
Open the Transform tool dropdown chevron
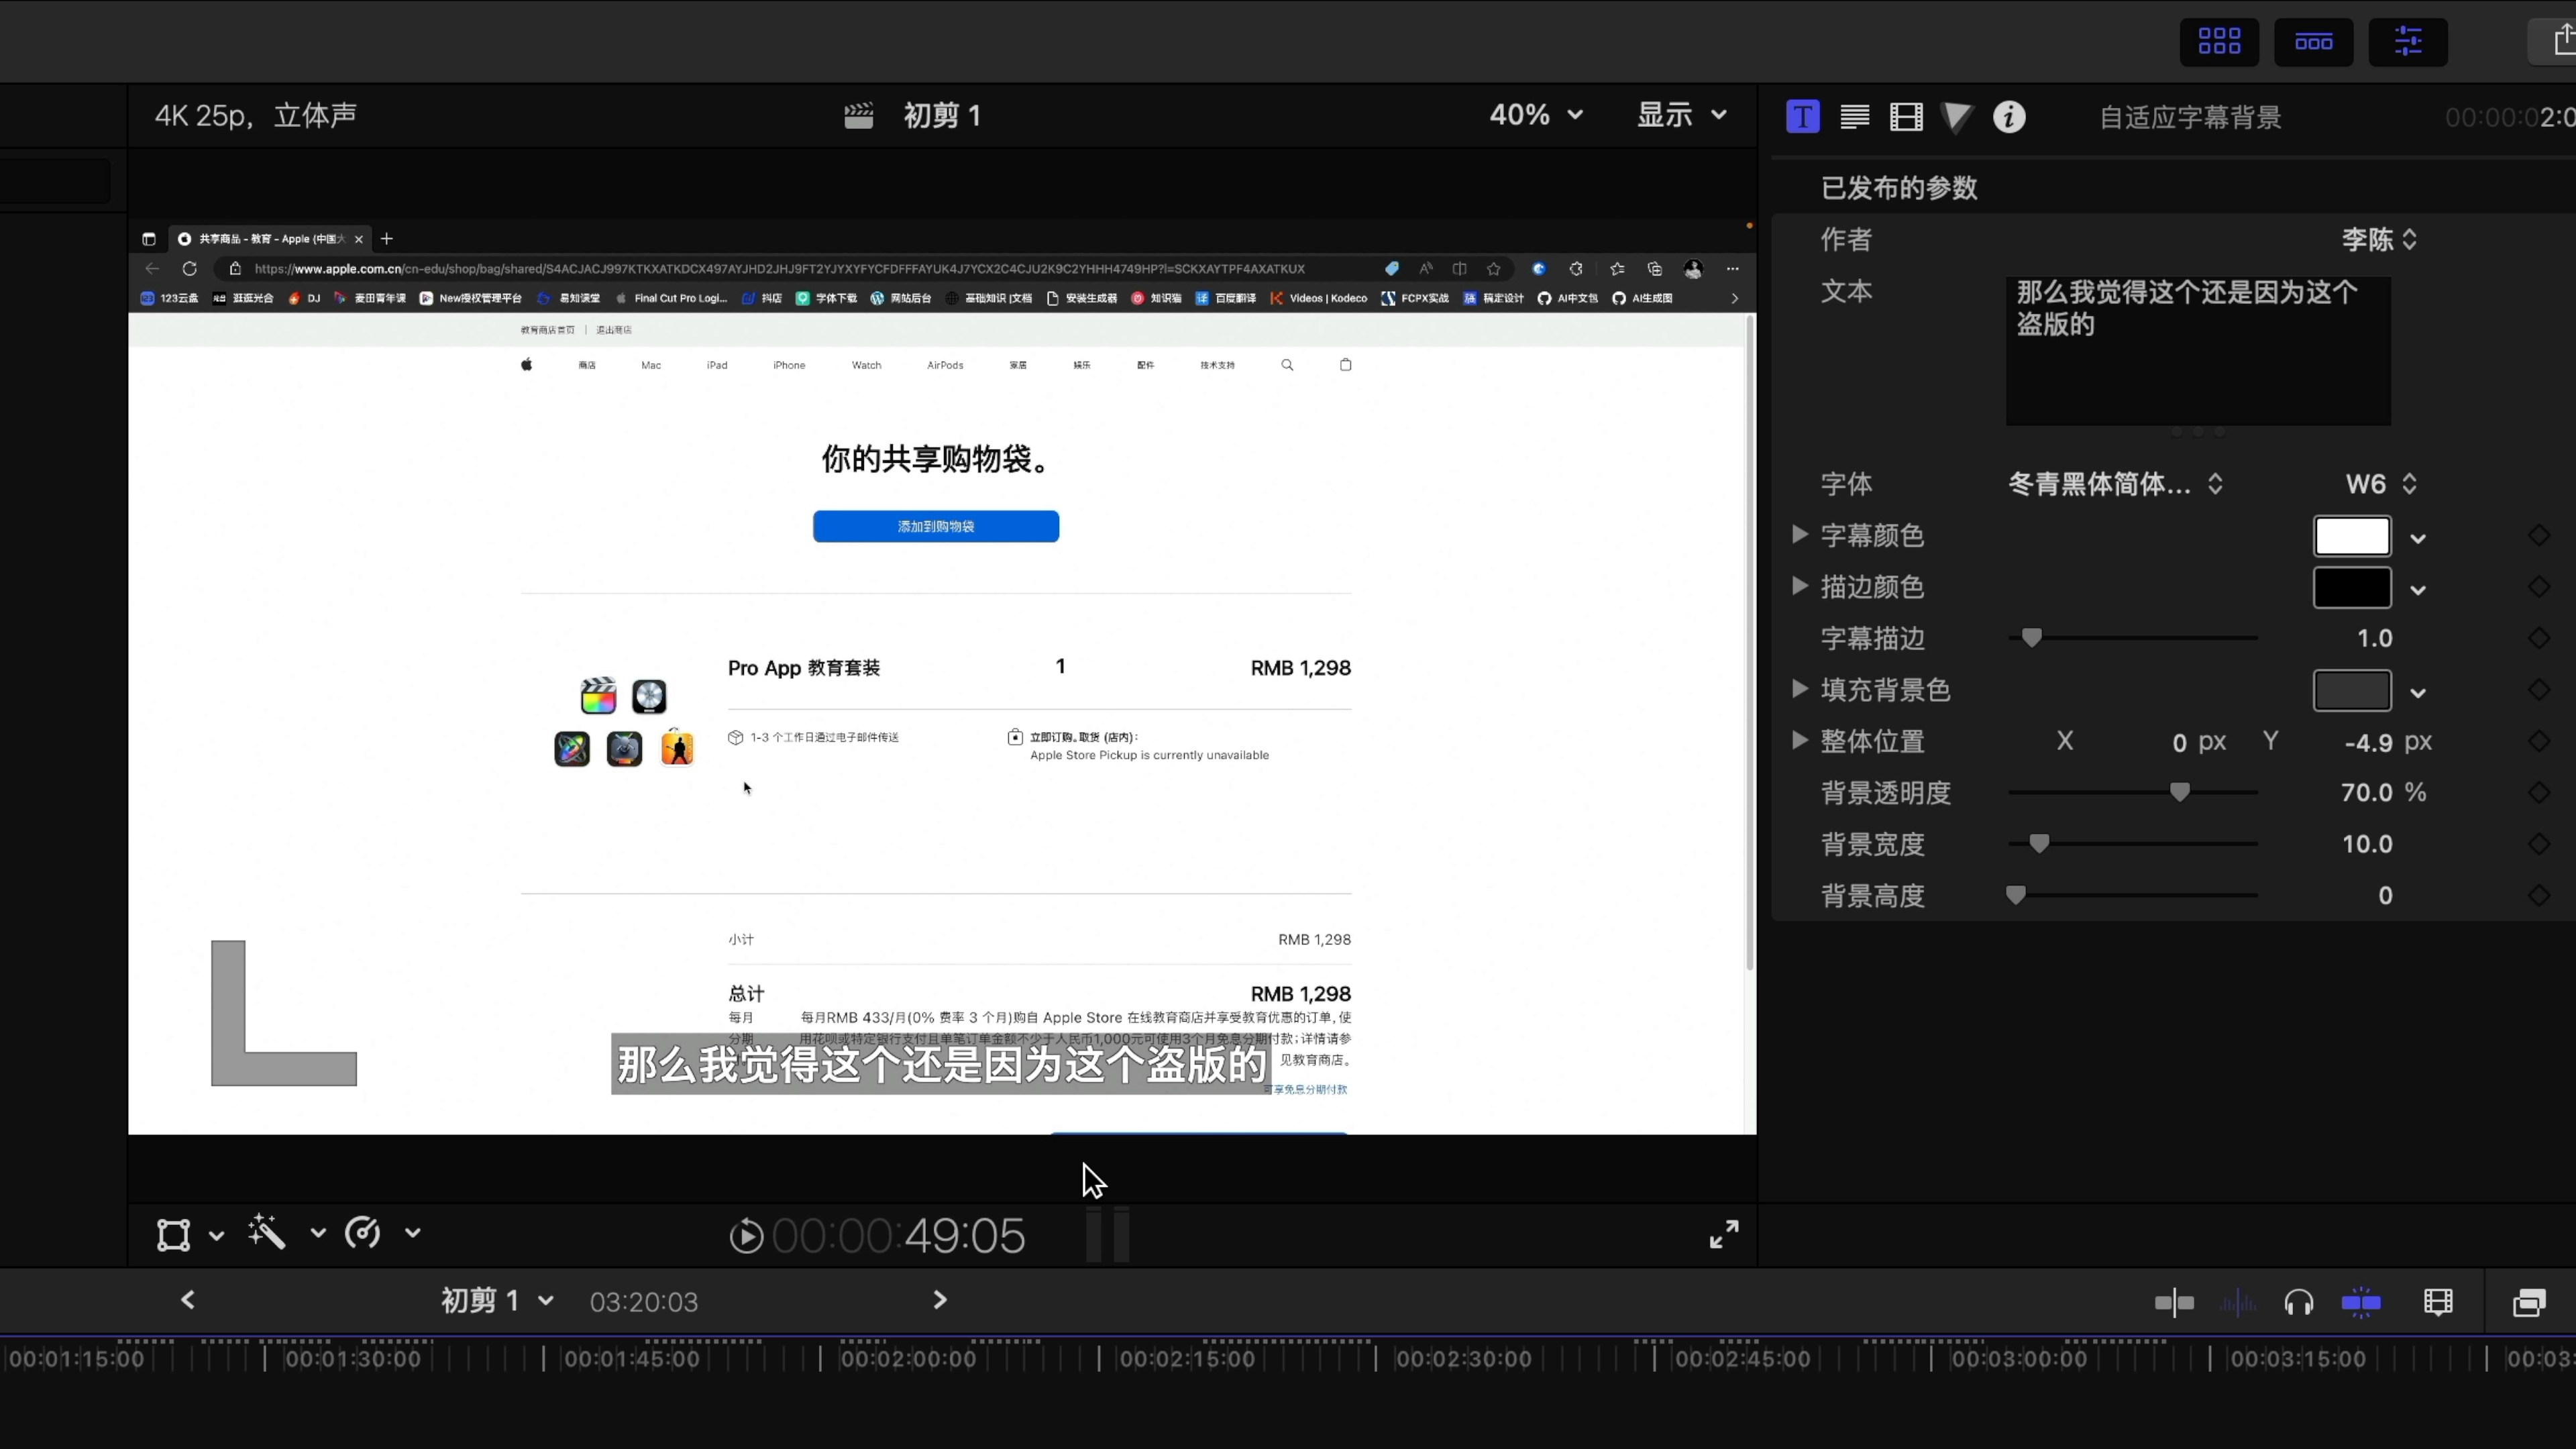pyautogui.click(x=216, y=1236)
